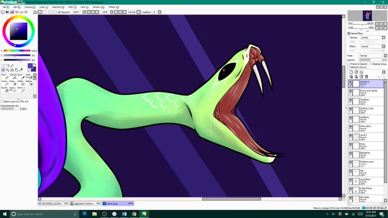Image resolution: width=388 pixels, height=218 pixels.
Task: Select the Hand pan tool
Action: tap(17, 70)
